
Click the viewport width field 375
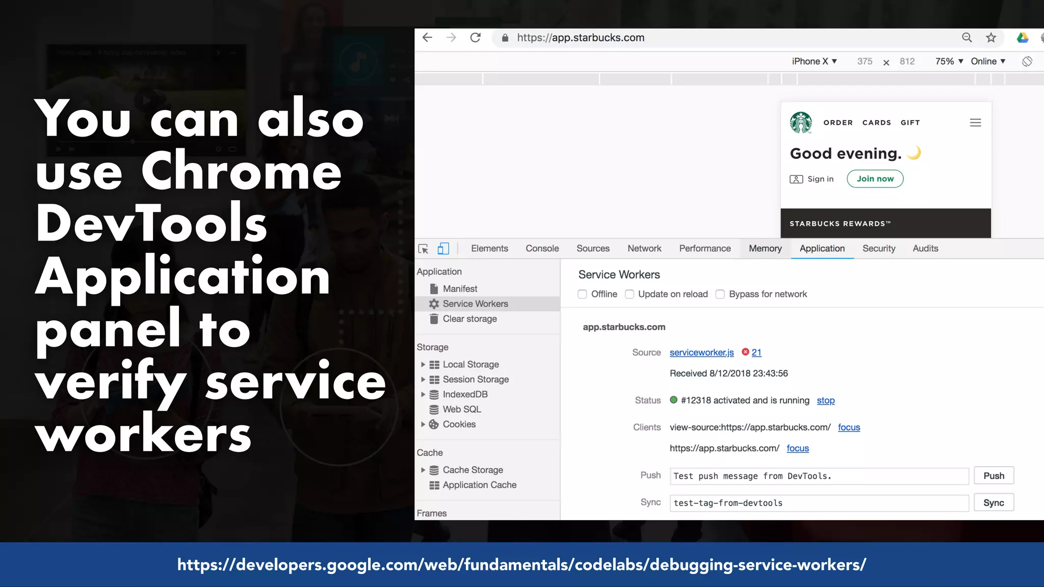(x=865, y=62)
